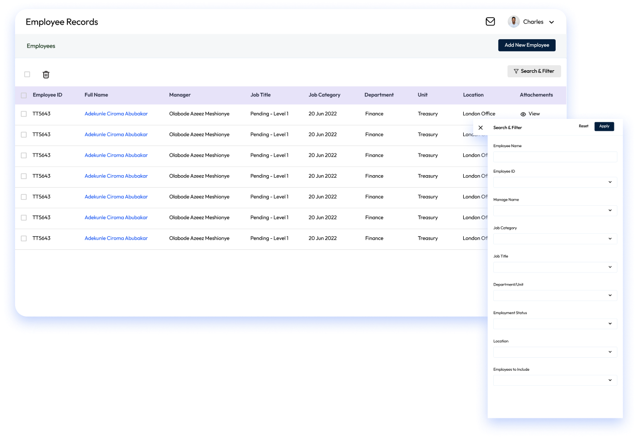Sort by Full Name column header
This screenshot has width=636, height=437.
(x=96, y=95)
